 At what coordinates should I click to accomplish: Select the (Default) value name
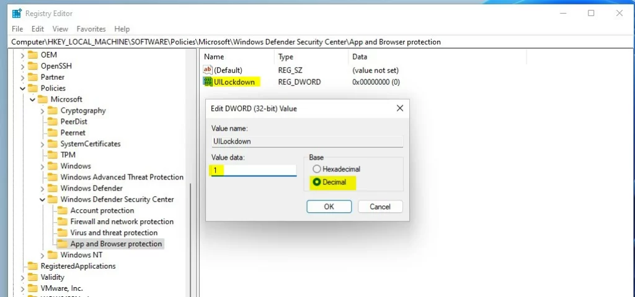coord(228,71)
